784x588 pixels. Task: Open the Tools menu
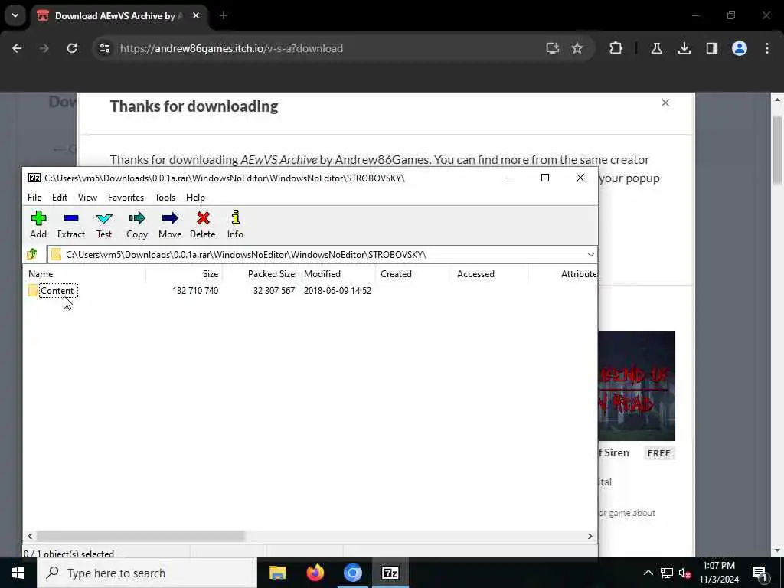(165, 198)
